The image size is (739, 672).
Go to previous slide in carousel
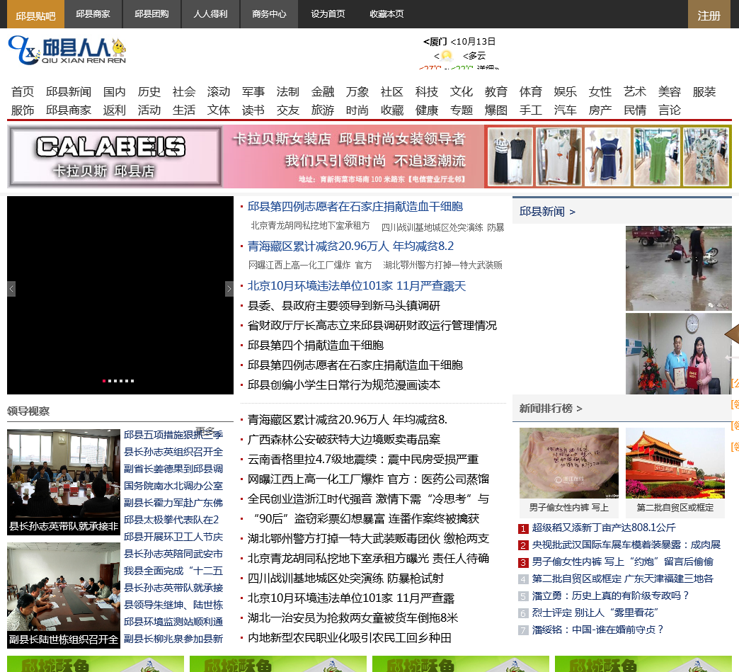click(11, 289)
